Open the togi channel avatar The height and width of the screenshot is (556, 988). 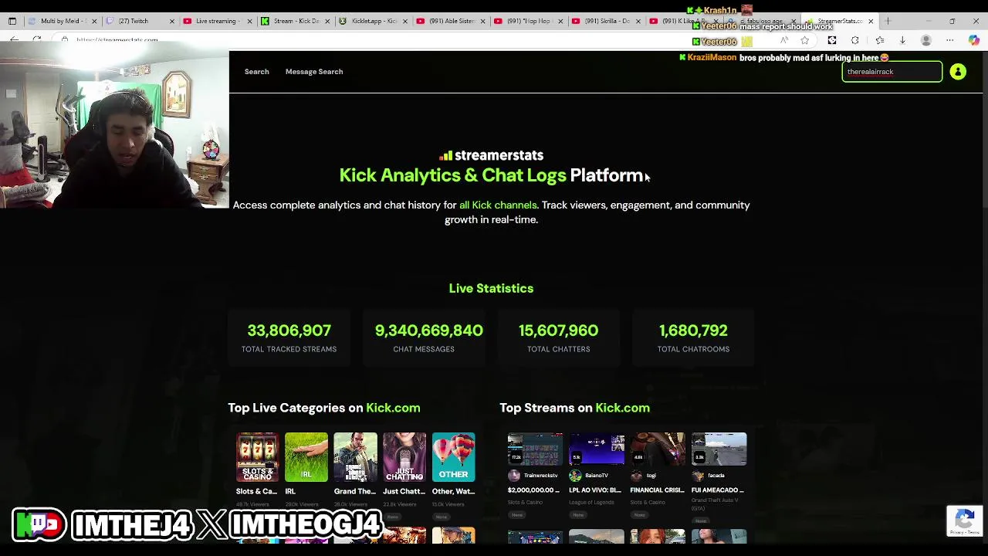click(x=636, y=476)
